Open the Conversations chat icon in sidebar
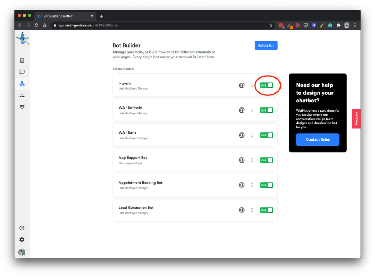This screenshot has height=277, width=375. click(22, 72)
